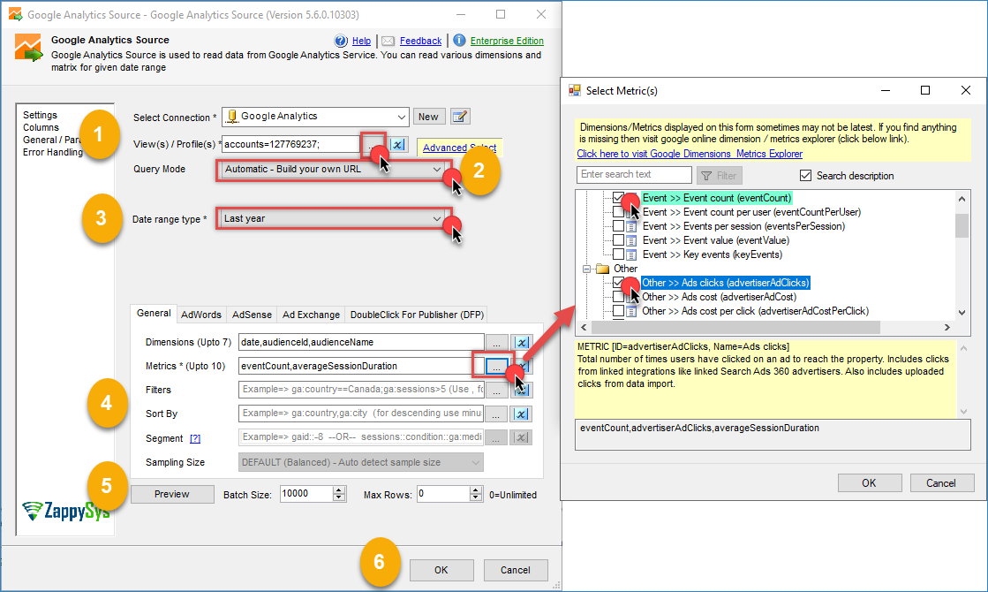Click metric icon beside Key events
Screen dimensions: 988x592
[631, 254]
